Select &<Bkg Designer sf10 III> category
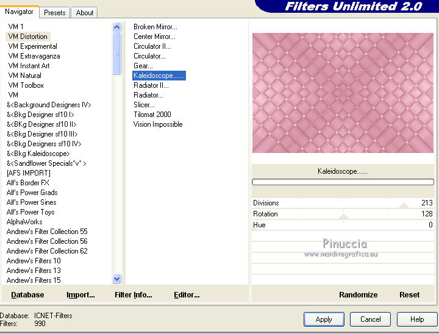439x334 pixels. point(42,134)
